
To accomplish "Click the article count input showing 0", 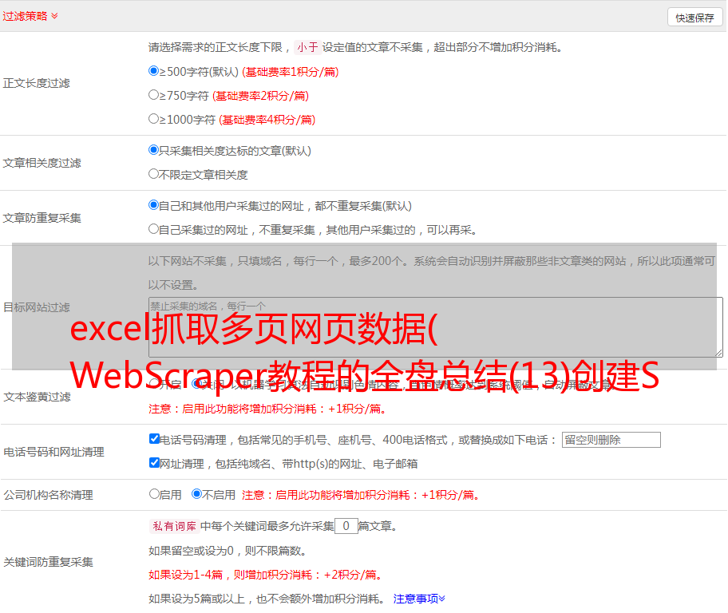I will pos(346,526).
